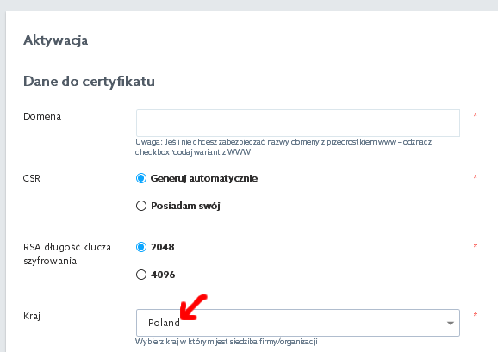This screenshot has height=352, width=498.
Task: Click the red asterisk beside Kraj dropdown
Action: tap(475, 315)
